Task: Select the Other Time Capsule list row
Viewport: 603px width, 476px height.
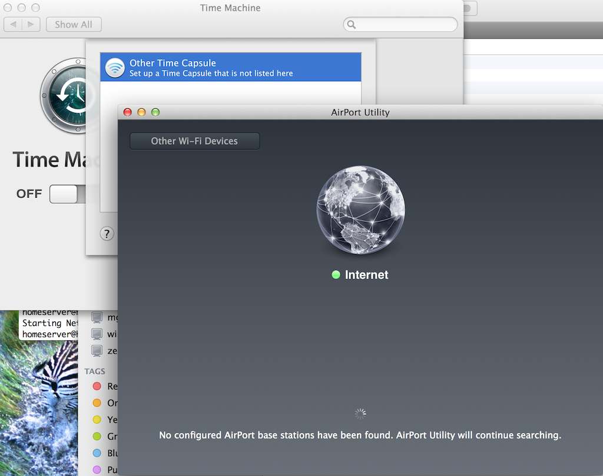Action: 230,67
